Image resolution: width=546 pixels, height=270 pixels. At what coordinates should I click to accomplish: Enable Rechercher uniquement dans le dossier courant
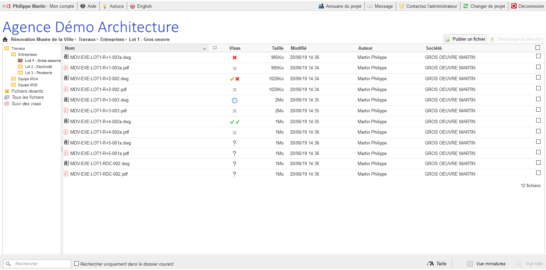point(77,264)
